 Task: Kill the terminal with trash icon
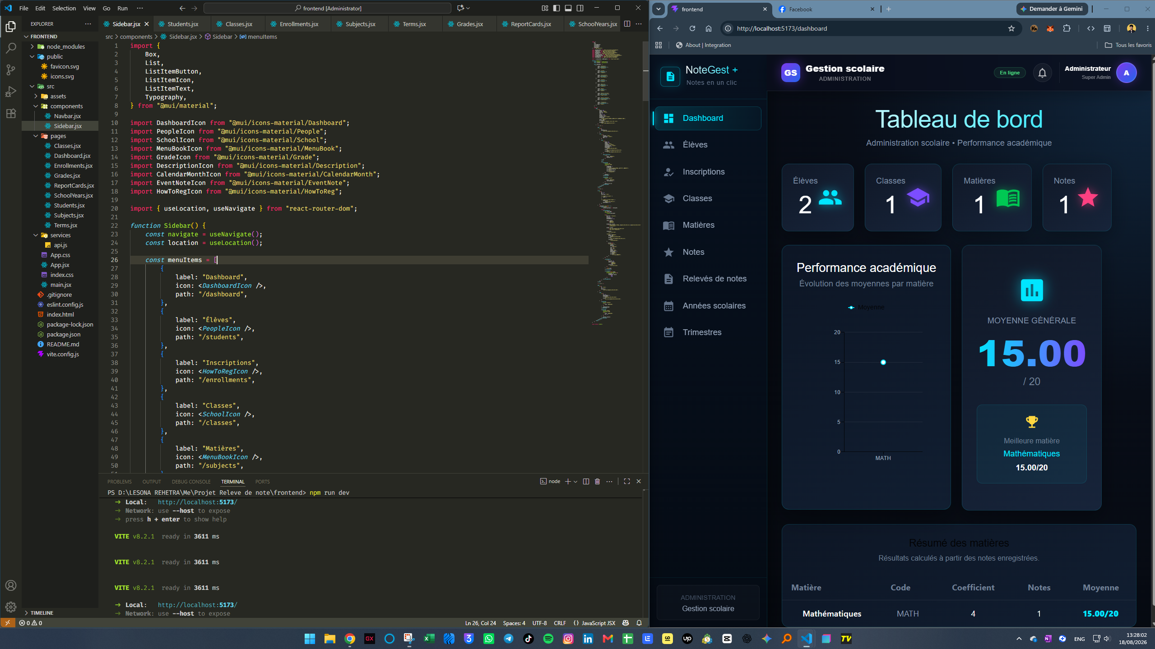pyautogui.click(x=597, y=481)
